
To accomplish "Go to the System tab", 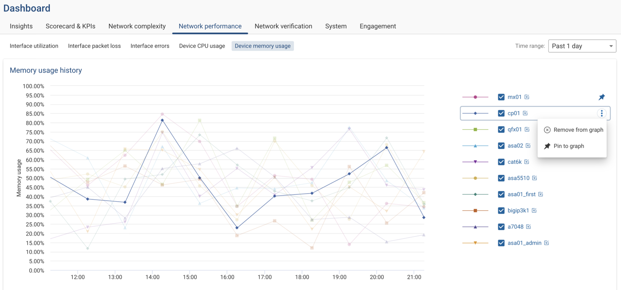I will tap(336, 26).
